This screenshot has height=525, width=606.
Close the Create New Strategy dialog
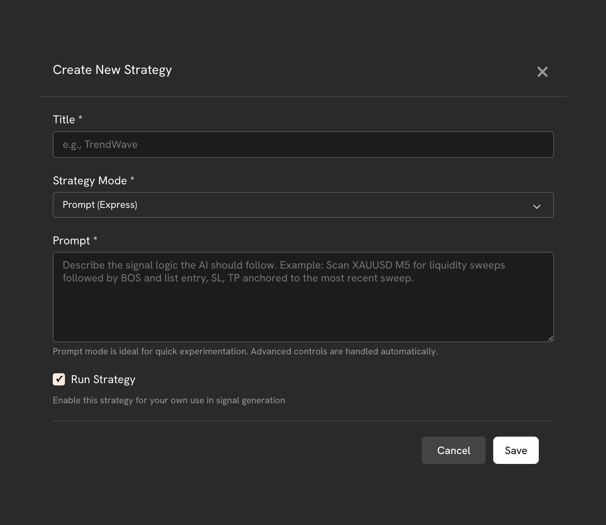[x=542, y=72]
